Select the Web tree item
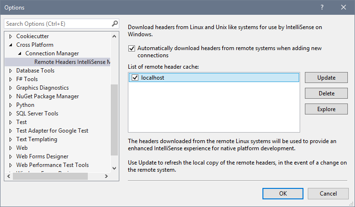This screenshot has height=207, width=355. 22,148
